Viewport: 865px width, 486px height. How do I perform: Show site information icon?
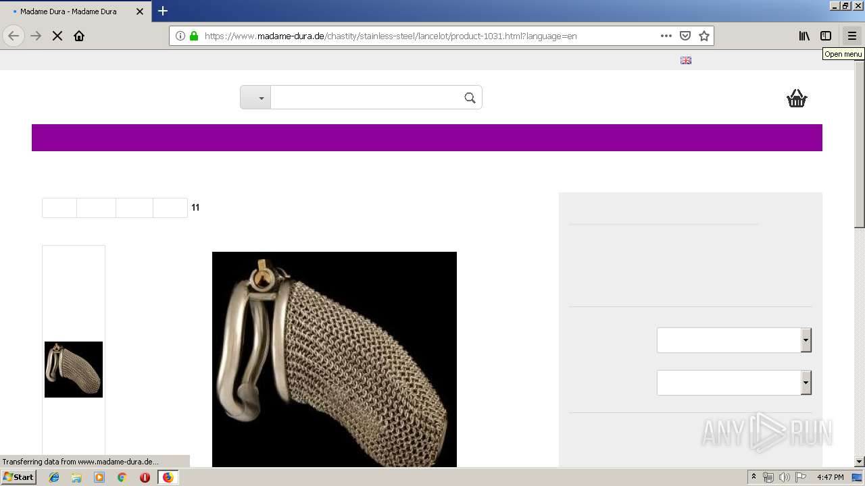coord(180,36)
